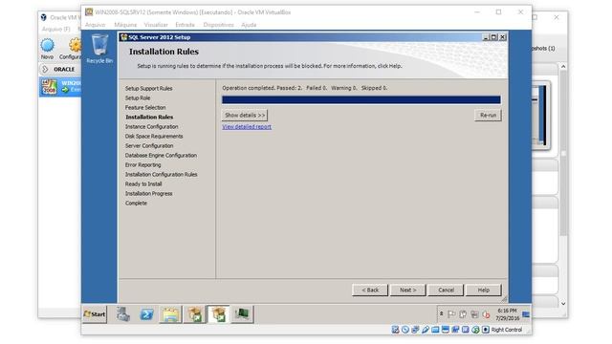Click the blue progress bar
This screenshot has width=612, height=344.
pos(361,99)
